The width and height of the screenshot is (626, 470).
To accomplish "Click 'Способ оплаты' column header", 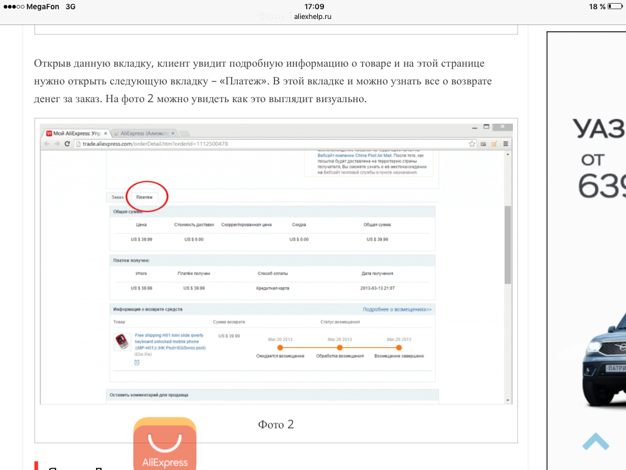I will point(273,274).
